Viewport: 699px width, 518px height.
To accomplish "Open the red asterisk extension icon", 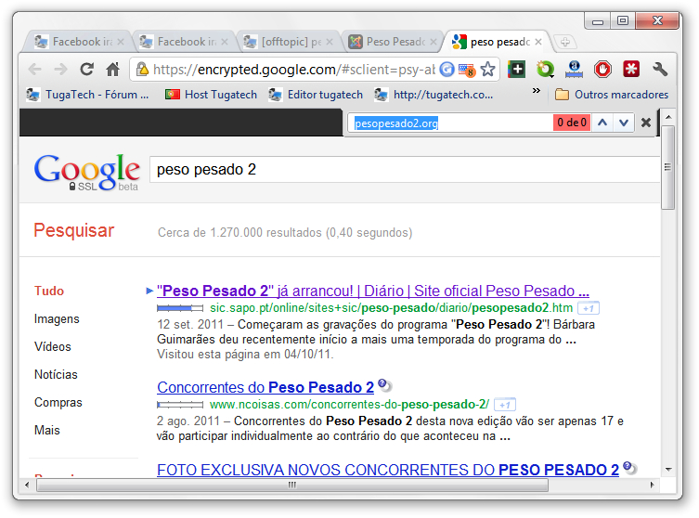I will tap(631, 69).
